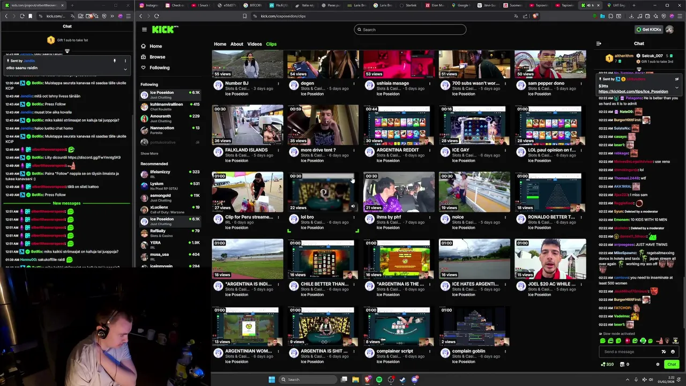Collapse the chat panel with arrow icon

pyautogui.click(x=599, y=43)
